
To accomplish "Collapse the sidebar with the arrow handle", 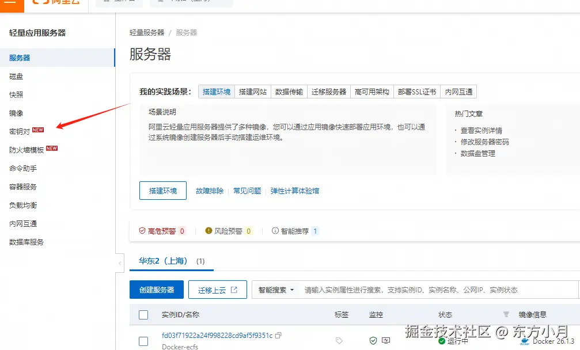I will (120, 263).
